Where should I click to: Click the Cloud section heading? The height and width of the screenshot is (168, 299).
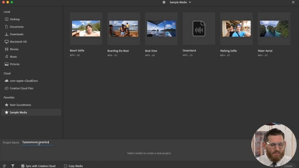7,73
